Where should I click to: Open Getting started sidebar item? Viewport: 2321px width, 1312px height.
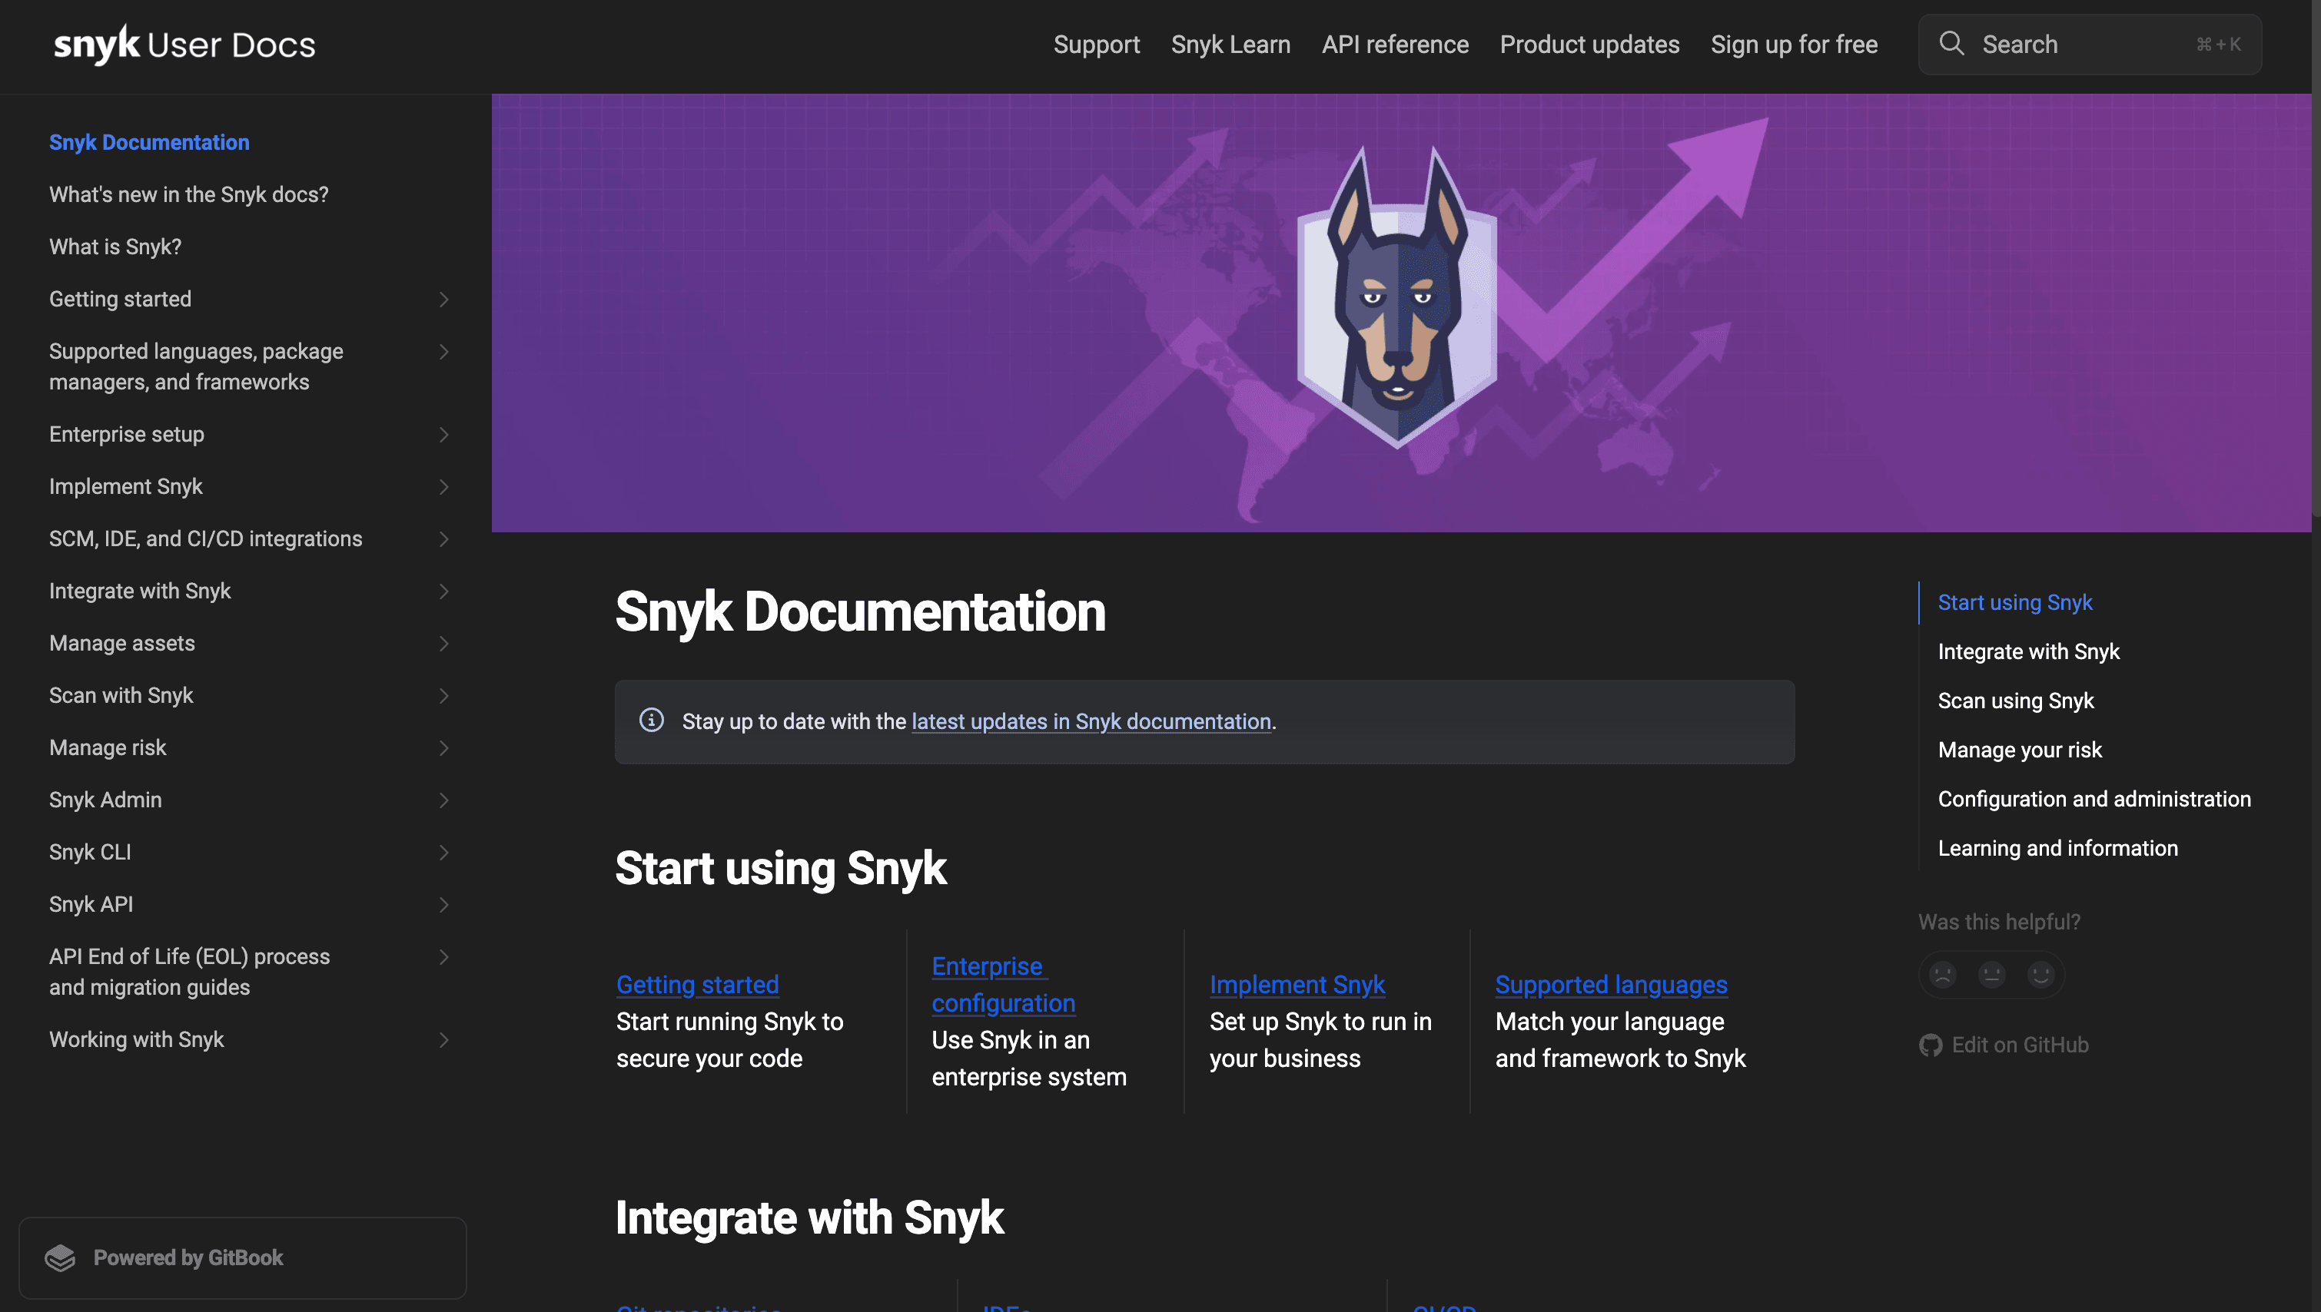120,299
